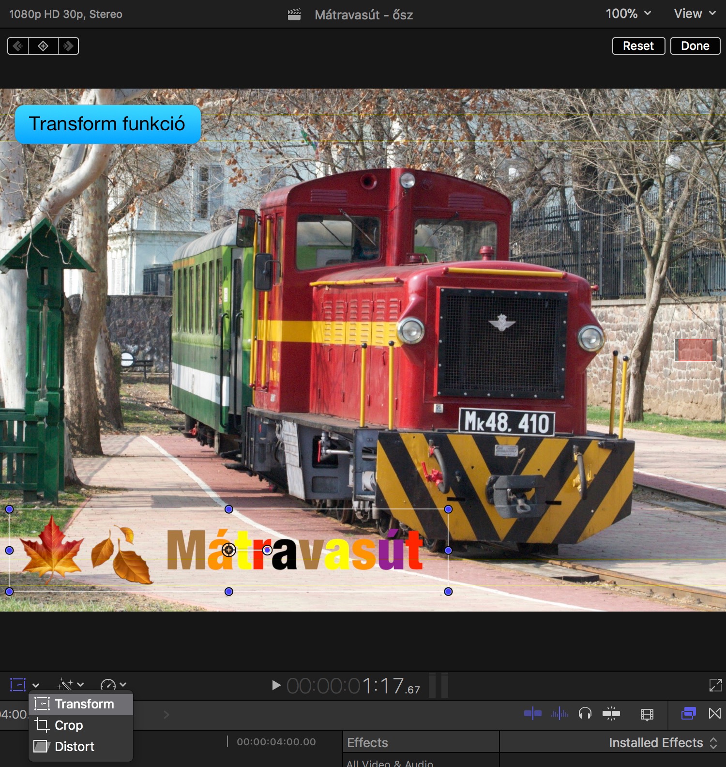Add a keyframe with the diamond button
726x767 pixels.
point(43,46)
